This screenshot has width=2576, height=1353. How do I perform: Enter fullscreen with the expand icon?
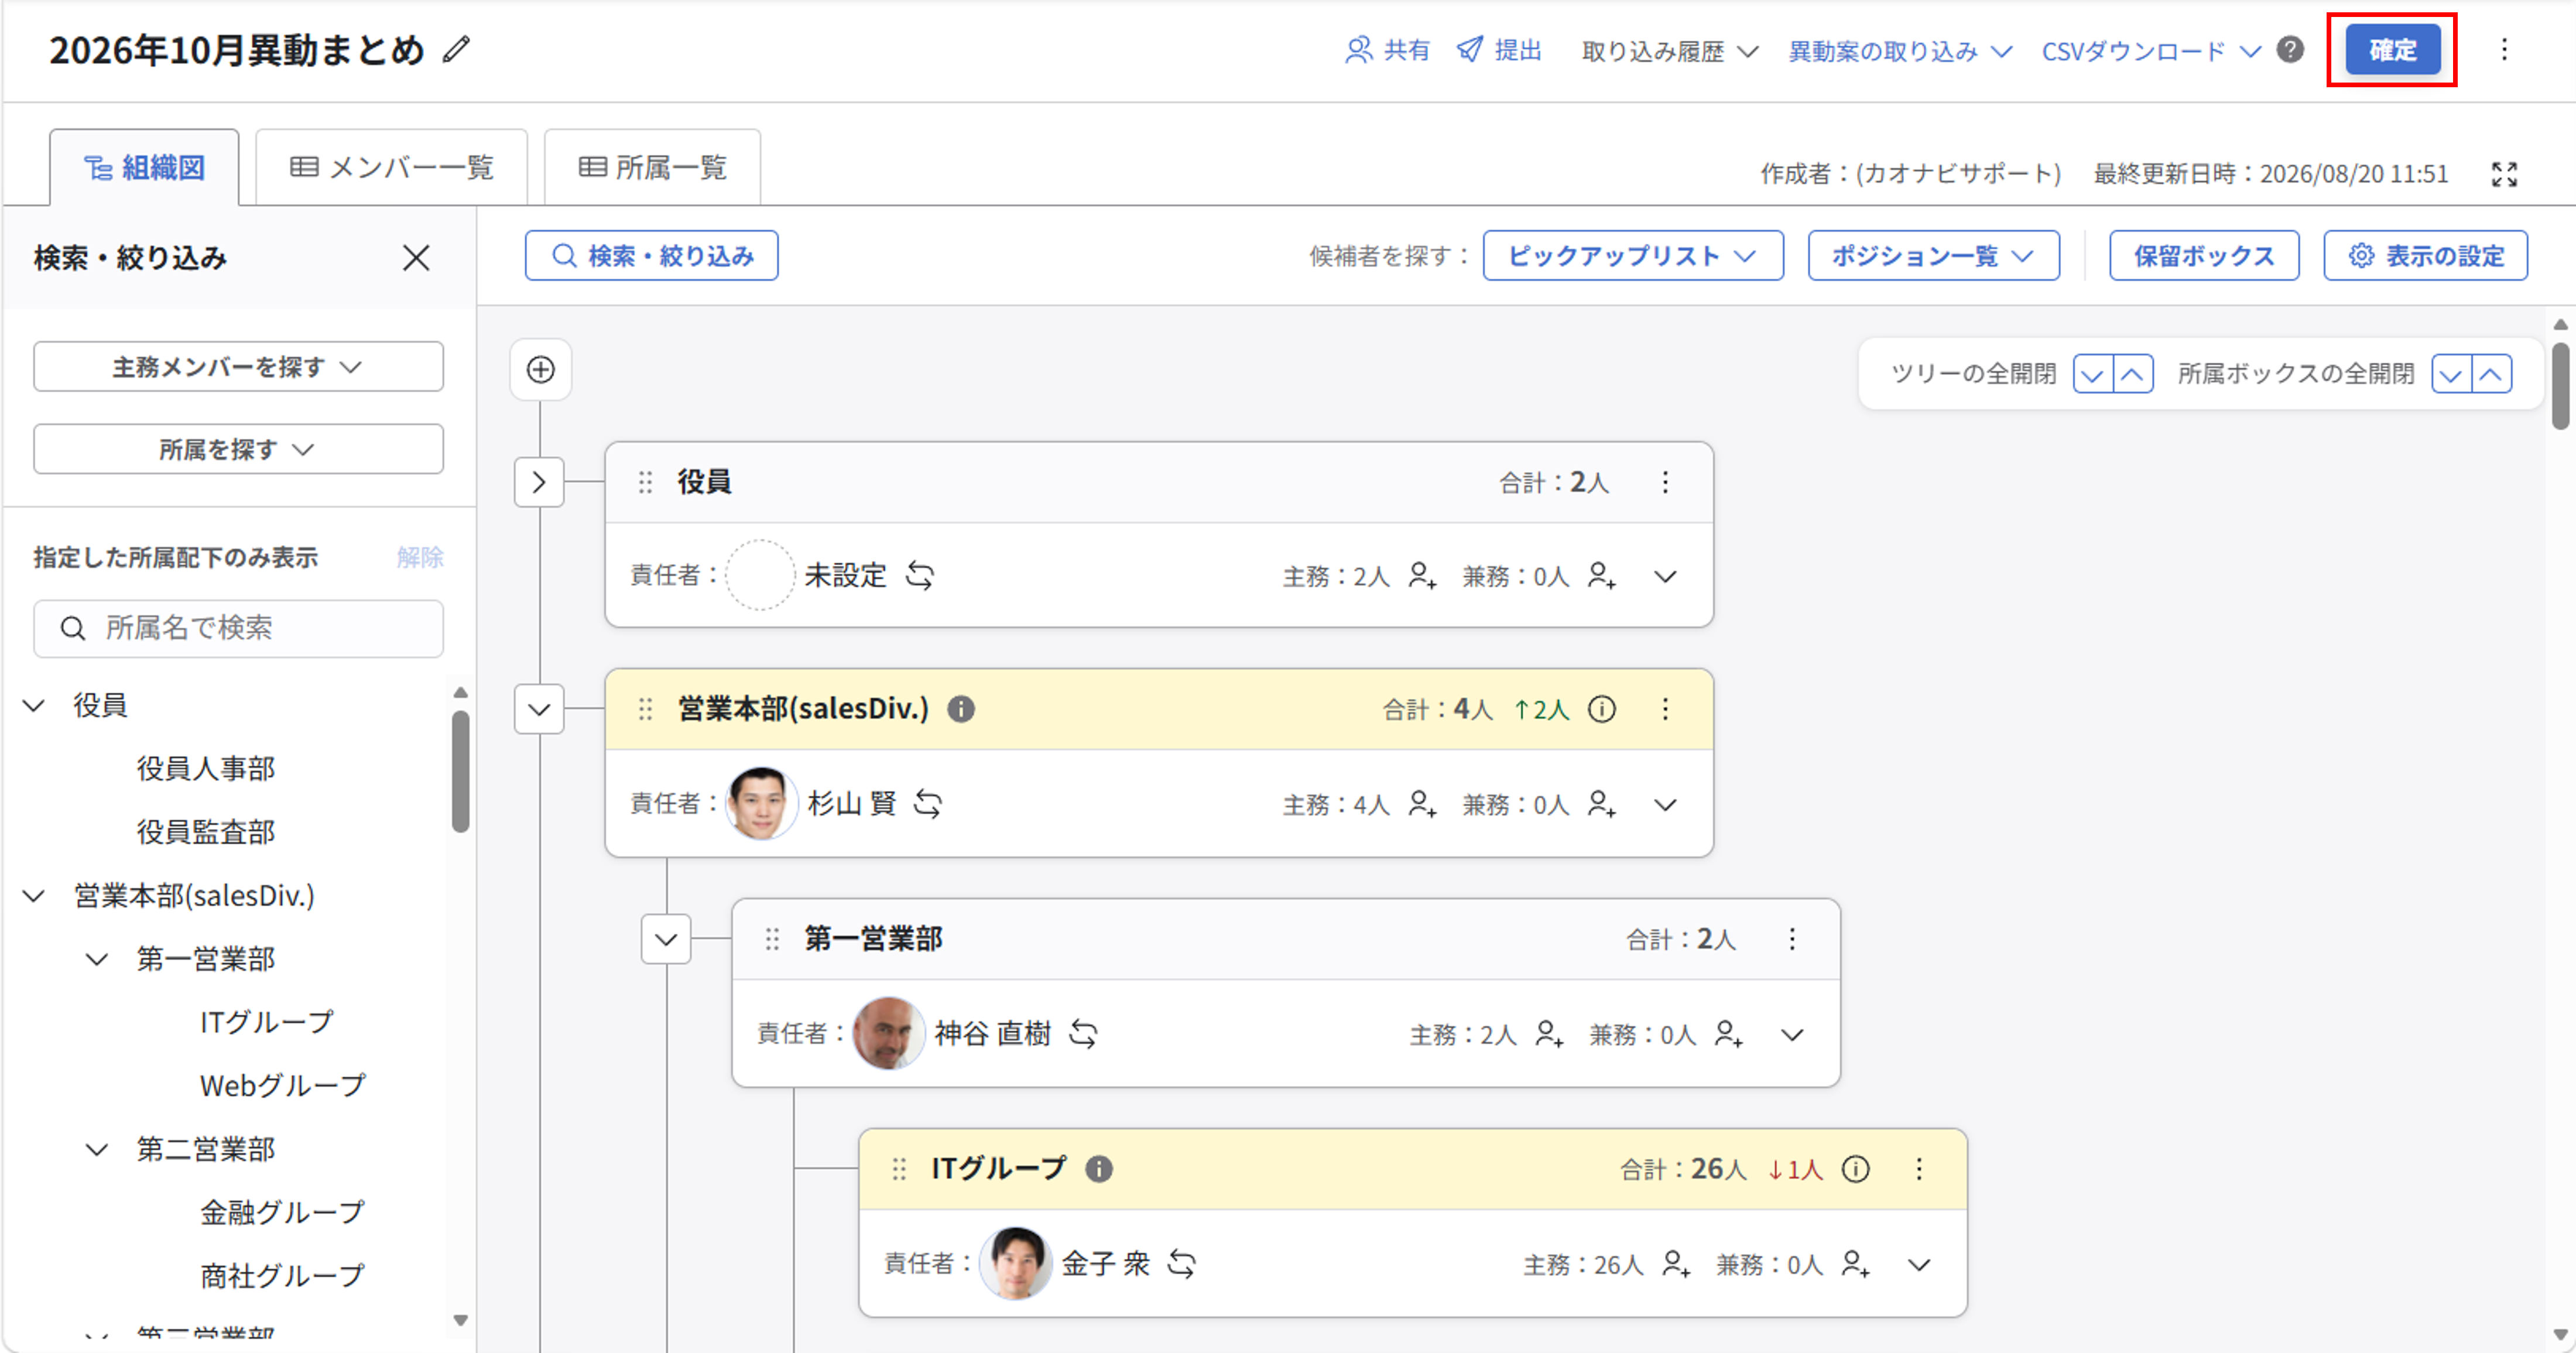(2504, 174)
